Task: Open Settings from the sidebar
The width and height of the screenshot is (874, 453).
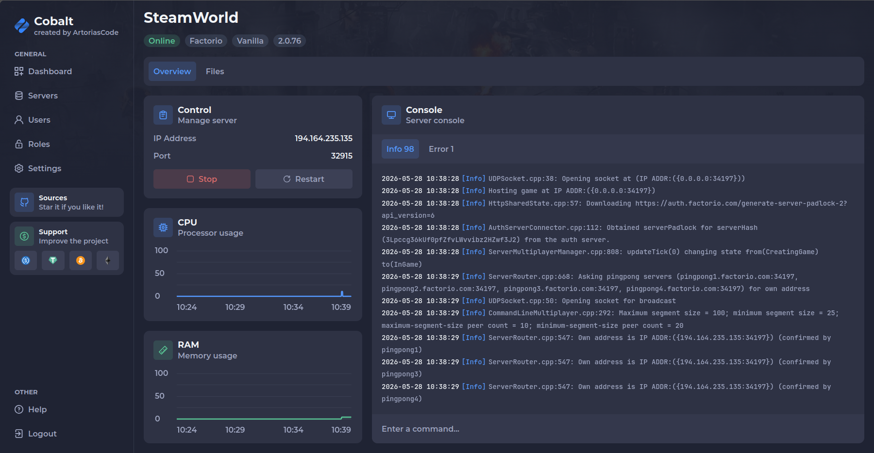Action: [x=38, y=168]
